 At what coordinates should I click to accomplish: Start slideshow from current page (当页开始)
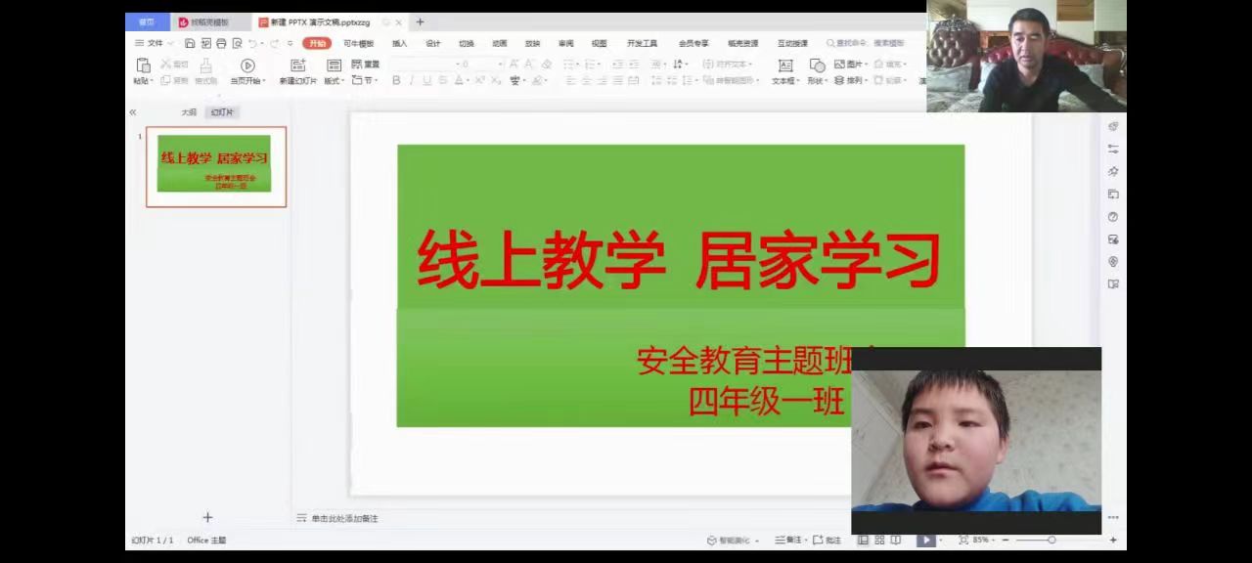247,66
